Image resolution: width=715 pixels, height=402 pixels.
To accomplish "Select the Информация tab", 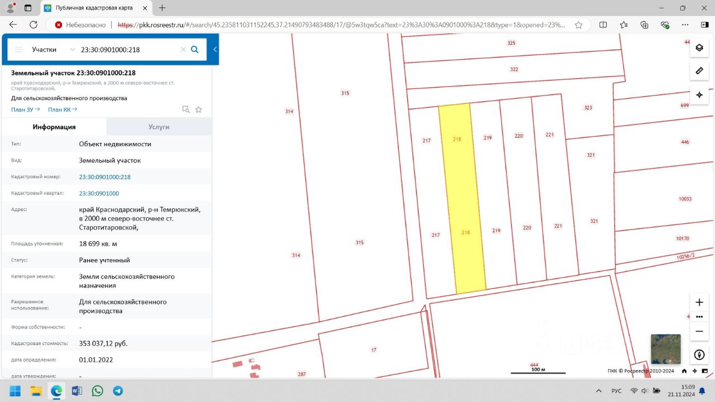I will click(x=54, y=127).
